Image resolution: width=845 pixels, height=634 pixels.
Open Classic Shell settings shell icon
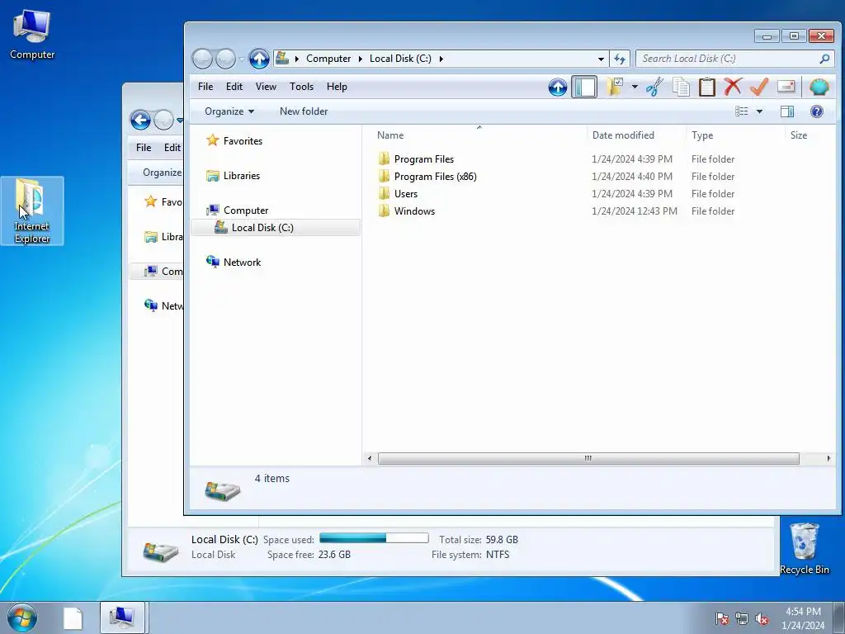click(819, 87)
